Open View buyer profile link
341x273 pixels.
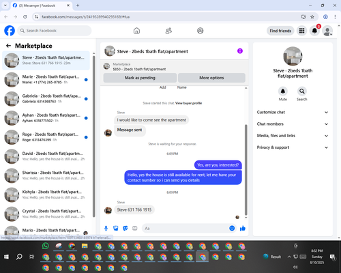pos(188,103)
